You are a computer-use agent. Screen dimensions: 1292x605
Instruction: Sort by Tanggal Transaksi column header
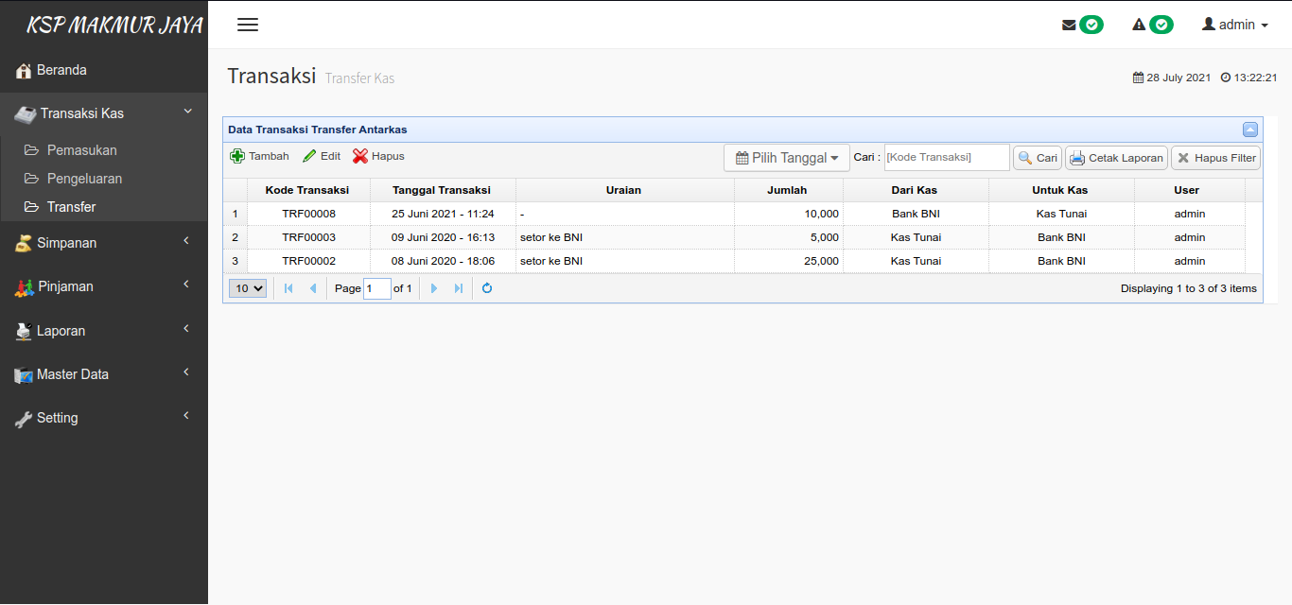coord(442,190)
